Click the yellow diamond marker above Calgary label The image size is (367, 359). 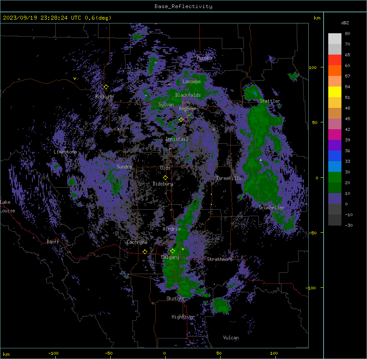tap(172, 251)
